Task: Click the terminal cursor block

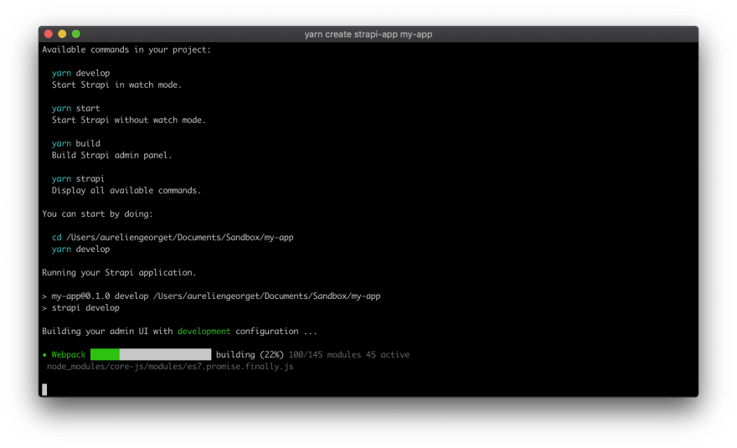Action: tap(44, 389)
